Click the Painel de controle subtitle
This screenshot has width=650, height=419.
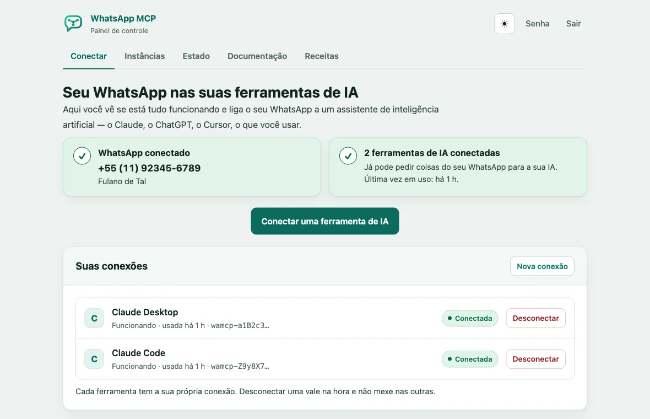119,31
